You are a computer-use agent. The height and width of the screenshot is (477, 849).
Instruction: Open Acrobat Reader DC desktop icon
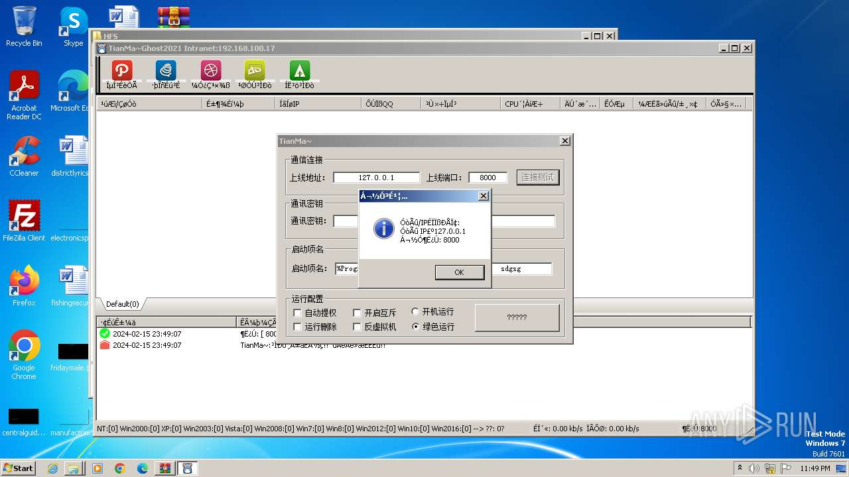click(24, 96)
